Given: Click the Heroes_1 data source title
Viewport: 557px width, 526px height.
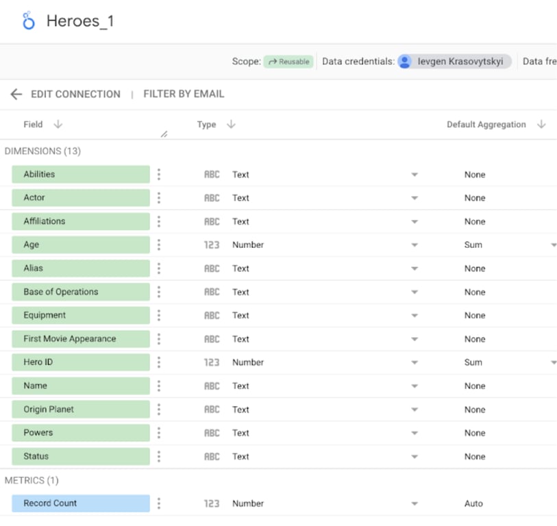Looking at the screenshot, I should pos(80,21).
